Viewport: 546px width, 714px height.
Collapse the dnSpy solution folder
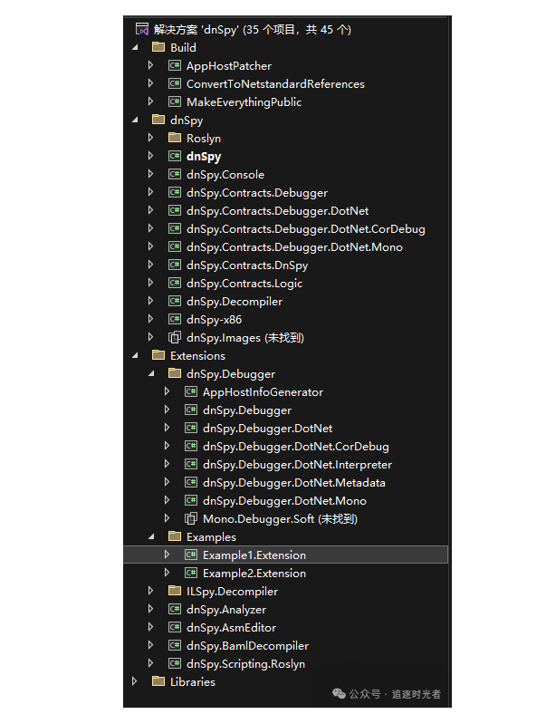(x=135, y=121)
